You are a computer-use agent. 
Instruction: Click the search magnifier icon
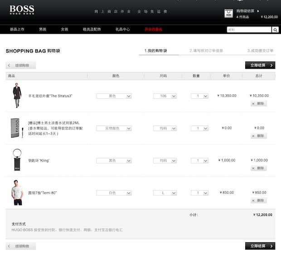[275, 29]
